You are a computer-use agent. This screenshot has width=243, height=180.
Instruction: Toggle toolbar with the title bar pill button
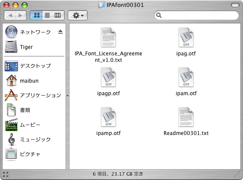tap(235, 5)
